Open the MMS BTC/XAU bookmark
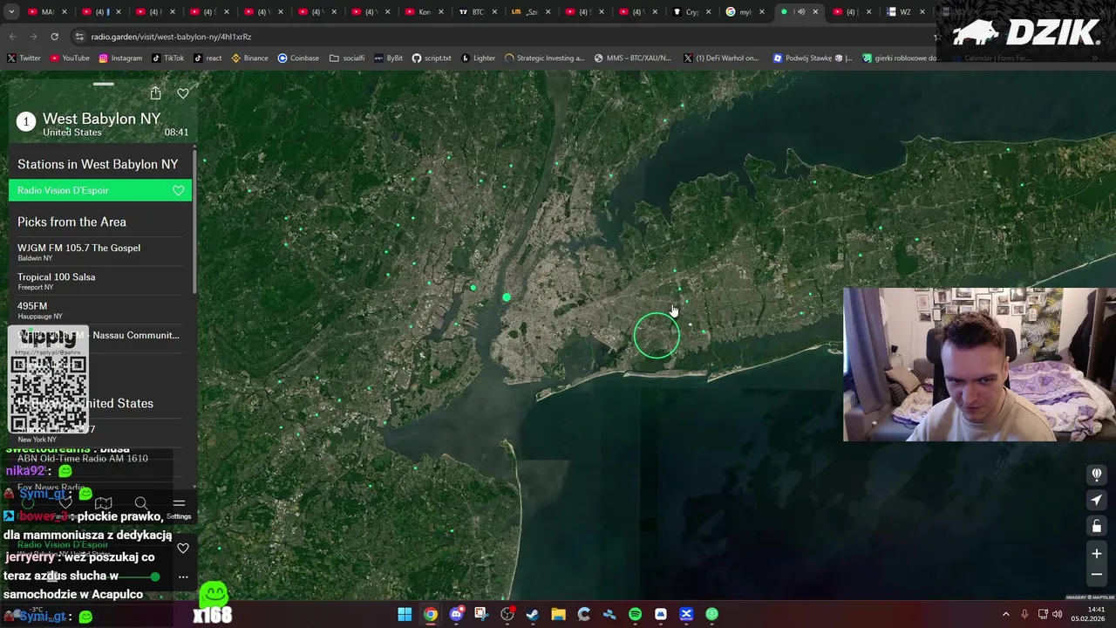The width and height of the screenshot is (1116, 628). [x=633, y=58]
